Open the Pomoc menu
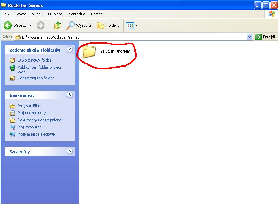This screenshot has width=278, height=204. pyautogui.click(x=97, y=14)
